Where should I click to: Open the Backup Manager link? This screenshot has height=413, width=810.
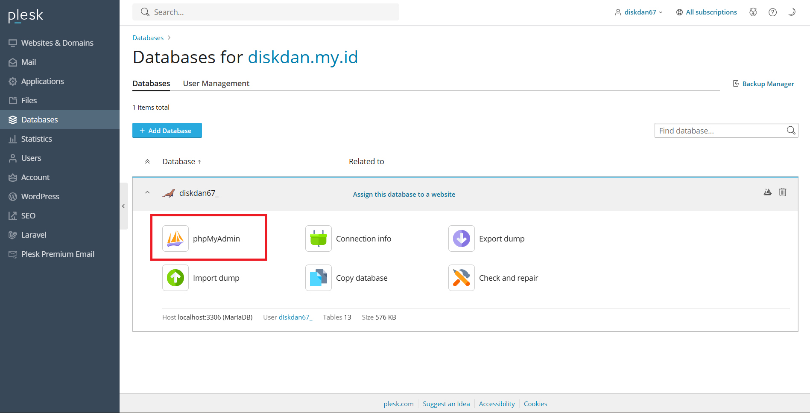point(768,84)
